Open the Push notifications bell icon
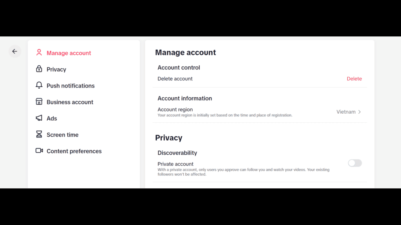 pos(39,86)
